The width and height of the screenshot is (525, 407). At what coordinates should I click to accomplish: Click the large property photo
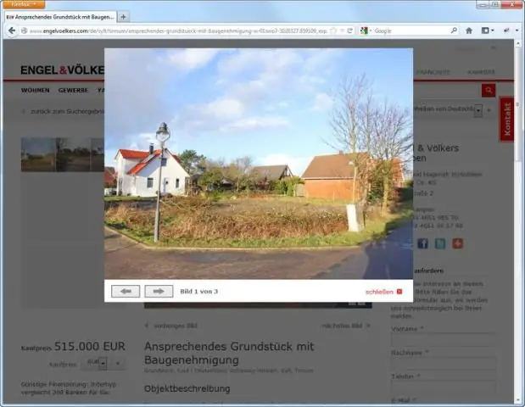[259, 164]
